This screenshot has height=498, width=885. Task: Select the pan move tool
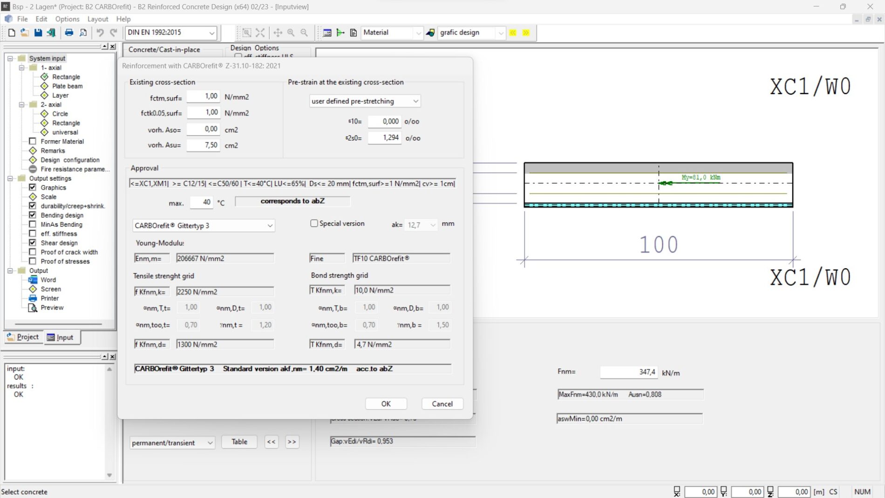coord(278,33)
